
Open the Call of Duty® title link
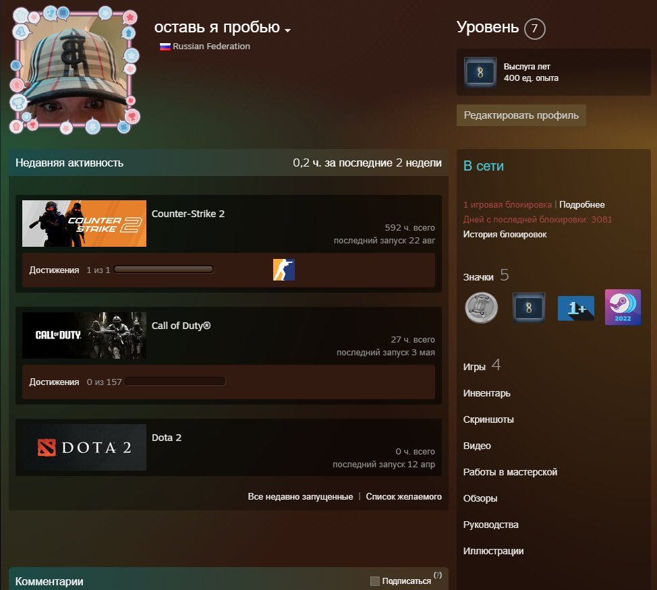pyautogui.click(x=181, y=326)
